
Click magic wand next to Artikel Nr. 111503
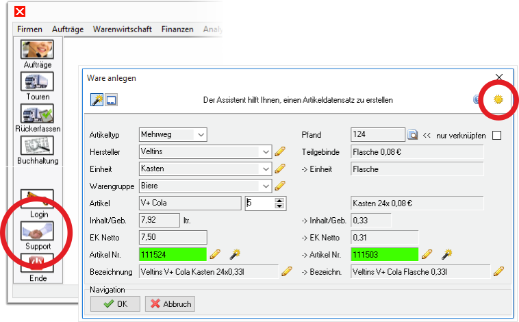point(447,254)
